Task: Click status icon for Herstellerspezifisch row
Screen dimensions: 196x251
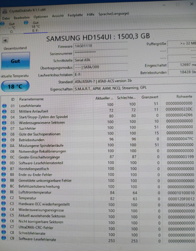Action: [4, 169]
